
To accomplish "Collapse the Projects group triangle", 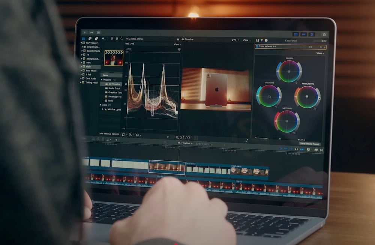I will [x=102, y=79].
